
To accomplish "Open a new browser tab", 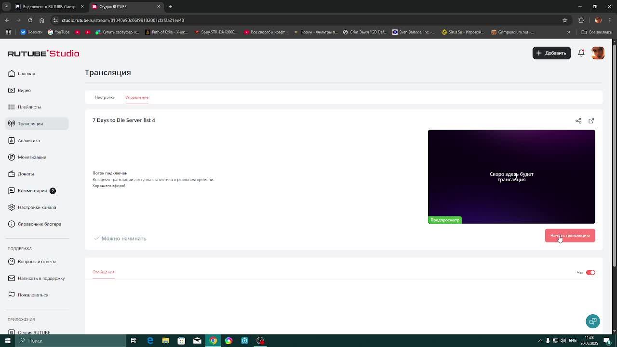I will pos(170,7).
